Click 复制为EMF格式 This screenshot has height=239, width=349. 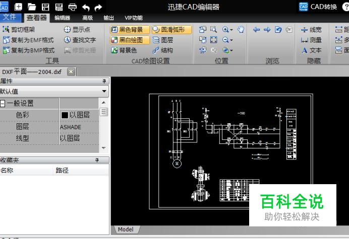point(28,40)
